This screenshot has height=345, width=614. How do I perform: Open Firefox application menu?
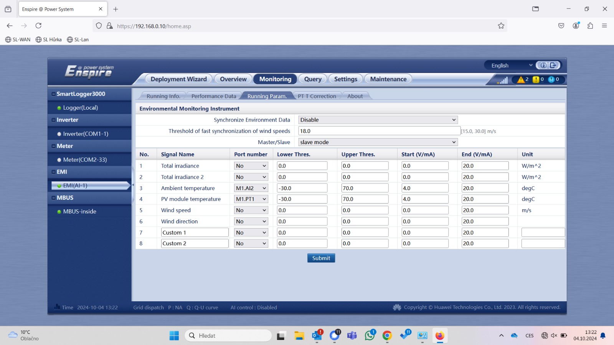click(x=604, y=26)
